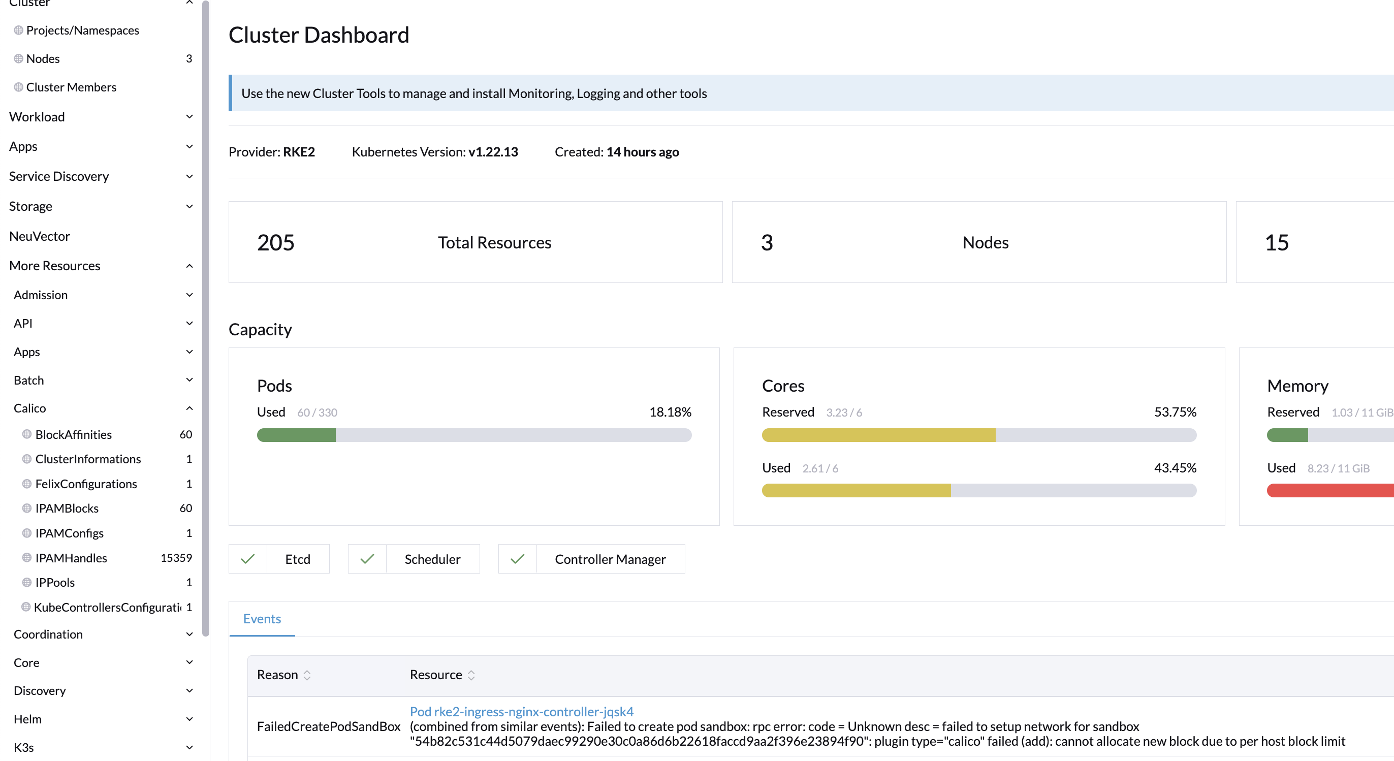
Task: Open the NeuVector menu item
Action: click(40, 236)
